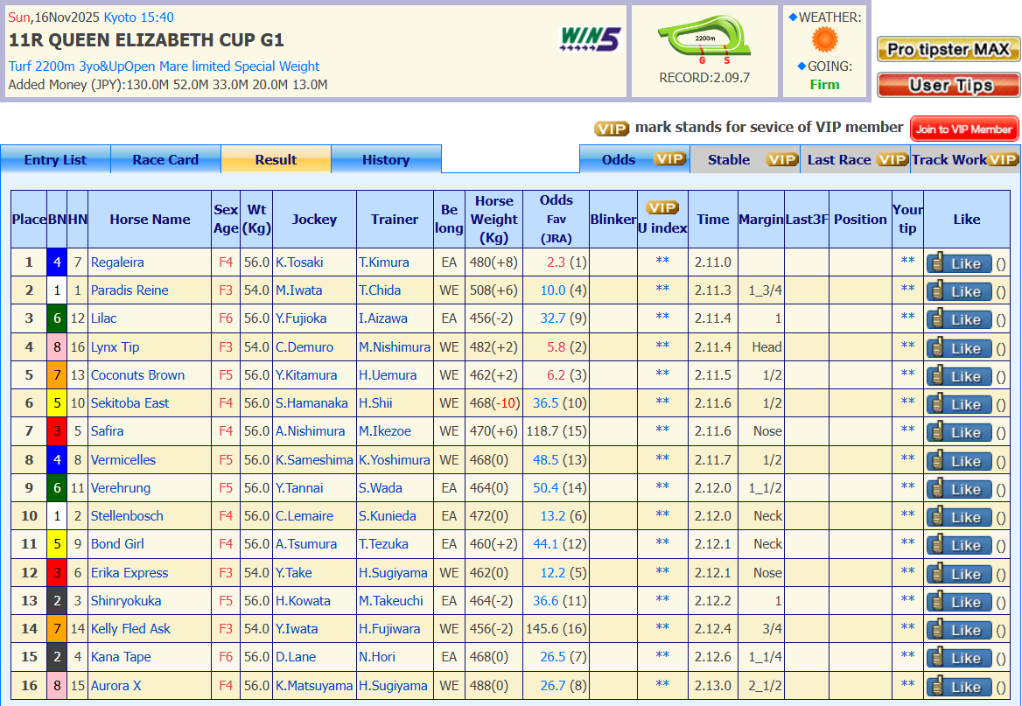The height and width of the screenshot is (706, 1022).
Task: Open jockey K.Tosaki's profile
Action: [299, 262]
